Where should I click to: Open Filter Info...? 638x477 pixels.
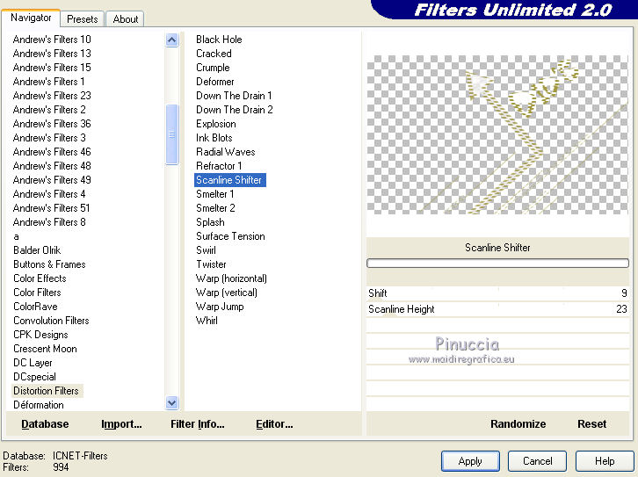point(198,424)
